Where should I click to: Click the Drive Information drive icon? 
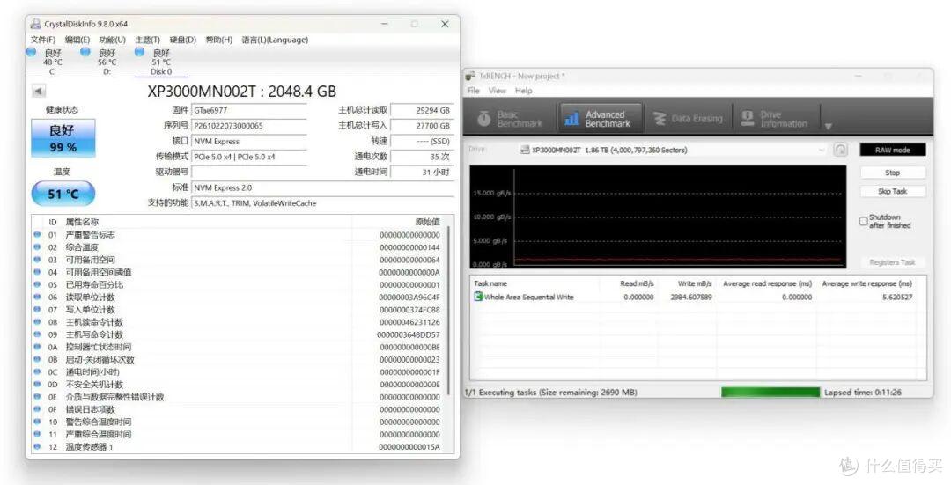(x=748, y=117)
